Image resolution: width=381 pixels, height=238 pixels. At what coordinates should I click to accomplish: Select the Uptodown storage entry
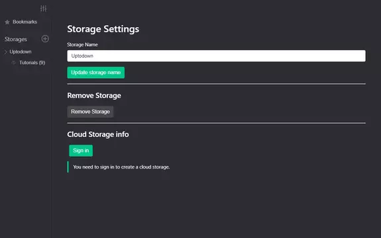click(21, 52)
